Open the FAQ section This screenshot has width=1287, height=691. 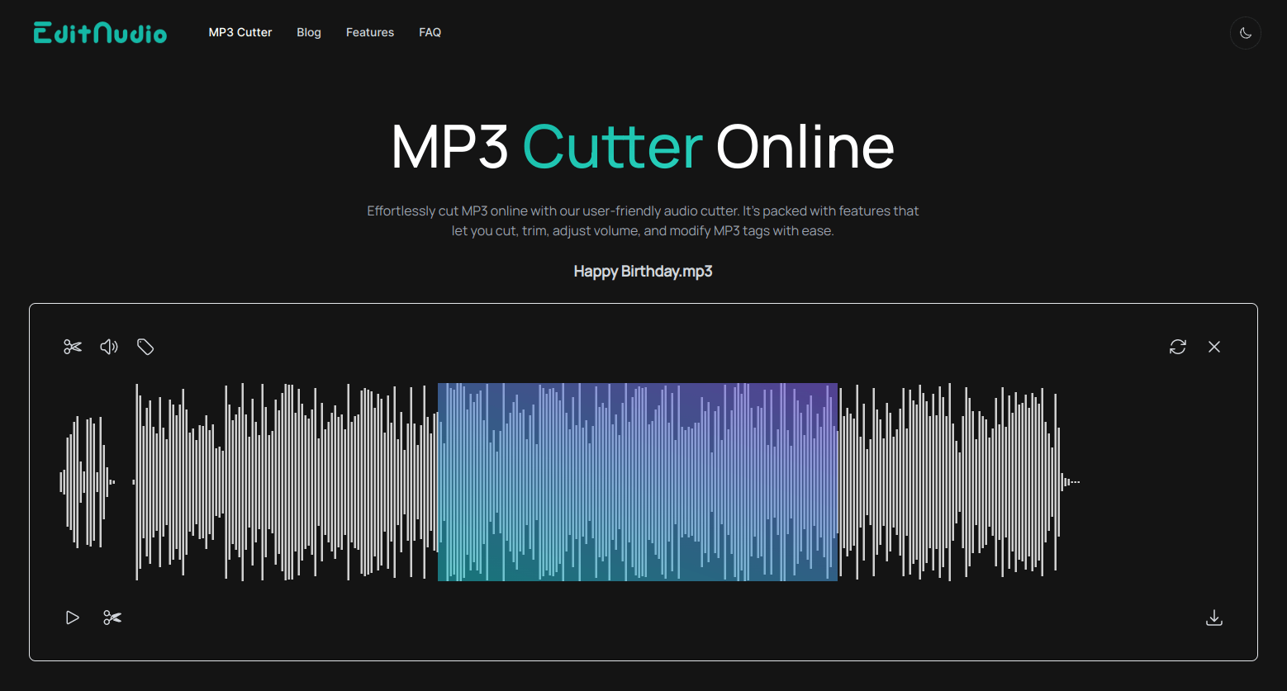430,32
